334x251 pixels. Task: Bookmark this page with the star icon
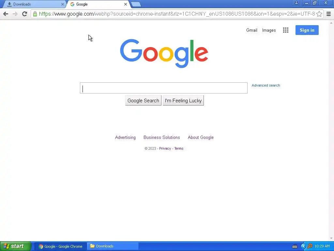click(x=319, y=14)
